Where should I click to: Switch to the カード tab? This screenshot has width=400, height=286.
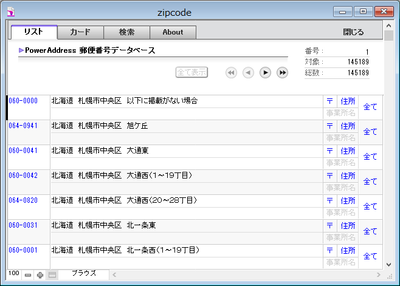[x=80, y=32]
